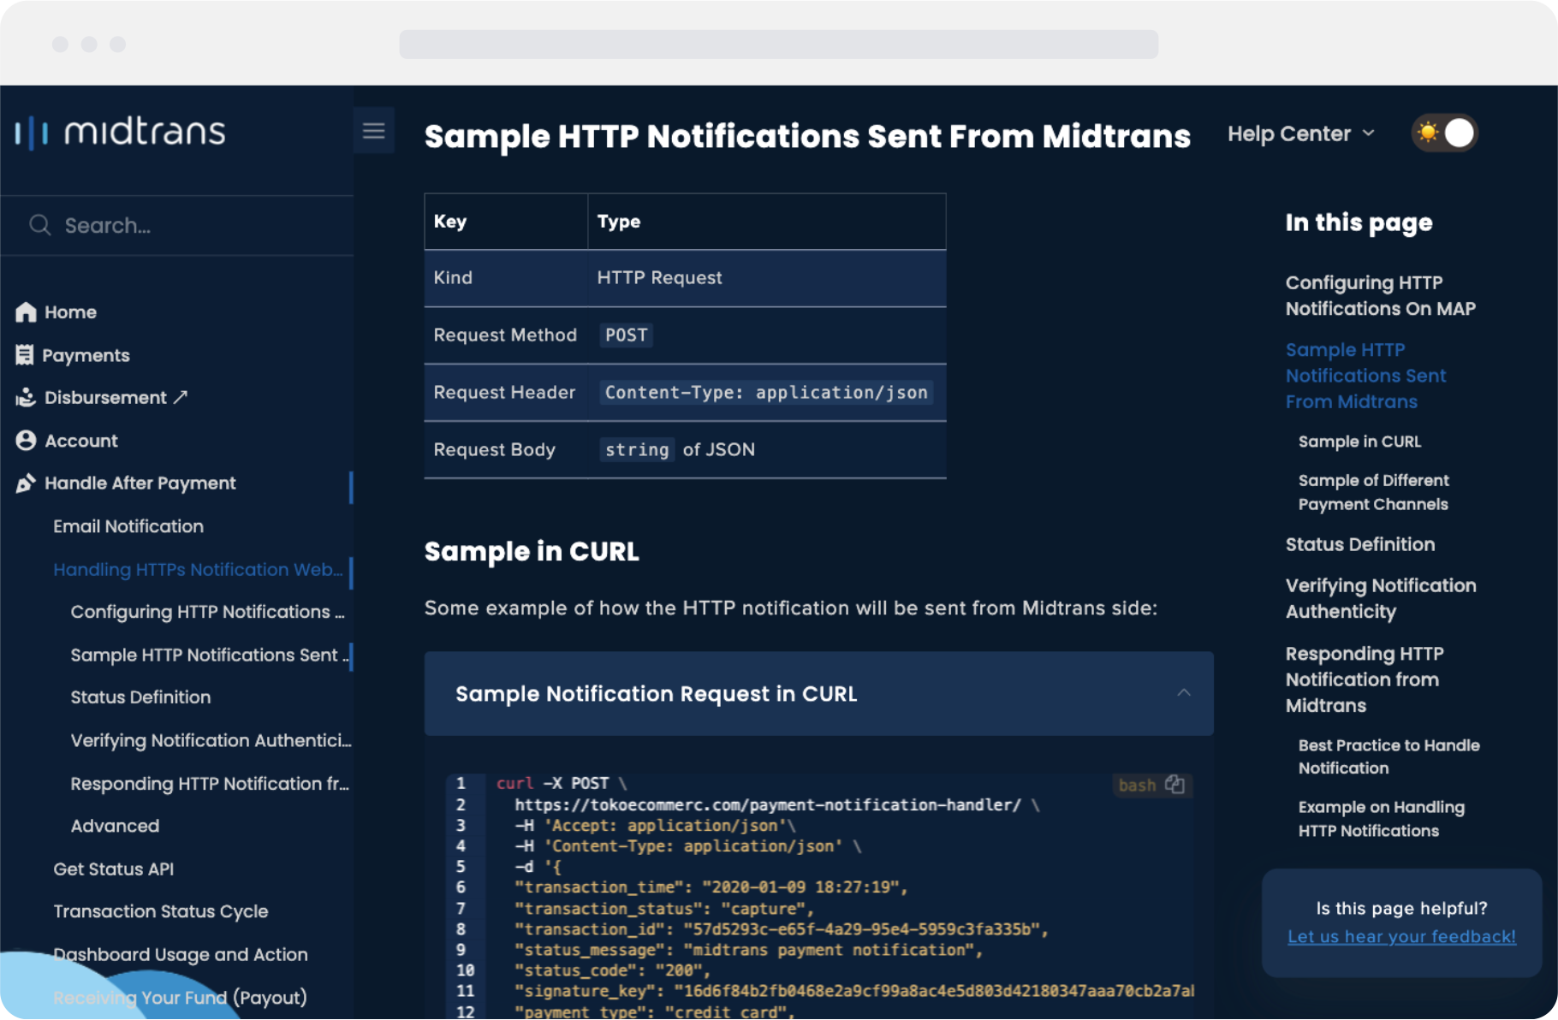Jump to Responding HTTP Notification from Midtrans

coord(1365,679)
